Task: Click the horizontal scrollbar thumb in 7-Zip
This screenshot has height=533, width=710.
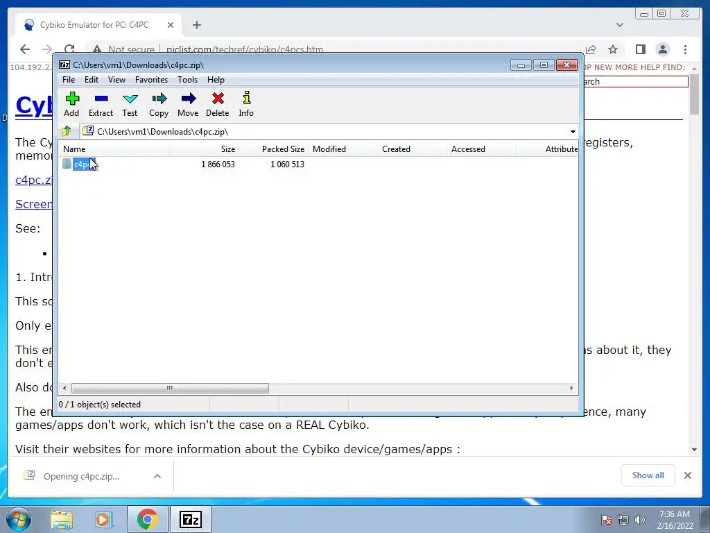Action: click(170, 389)
